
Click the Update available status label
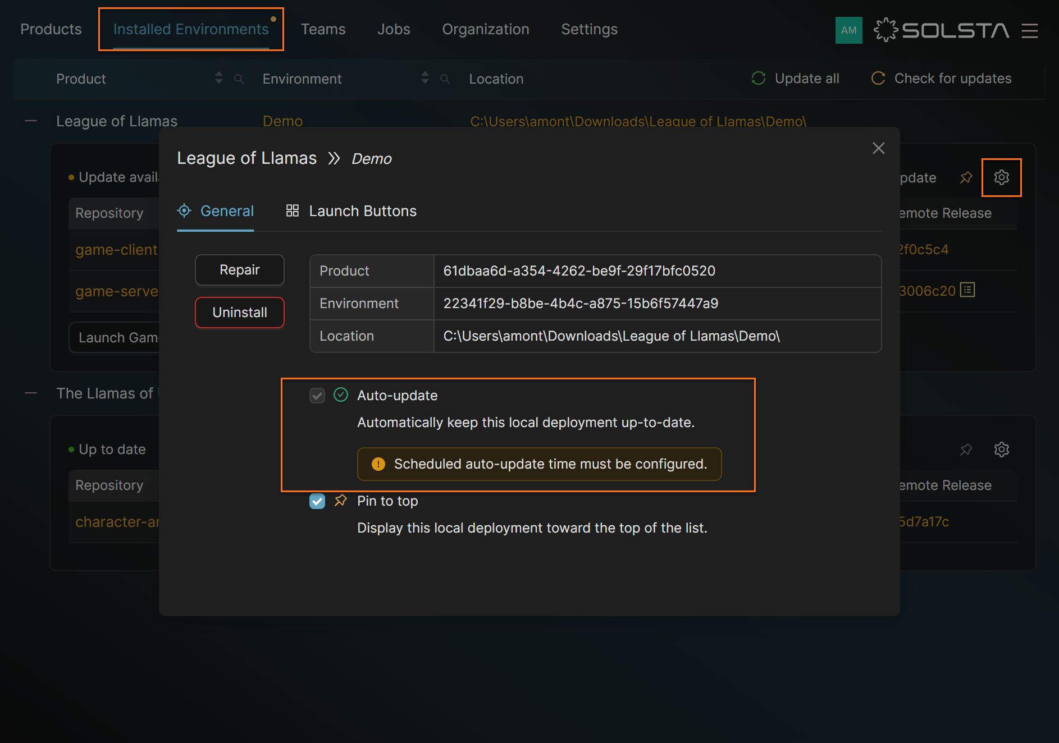click(119, 177)
